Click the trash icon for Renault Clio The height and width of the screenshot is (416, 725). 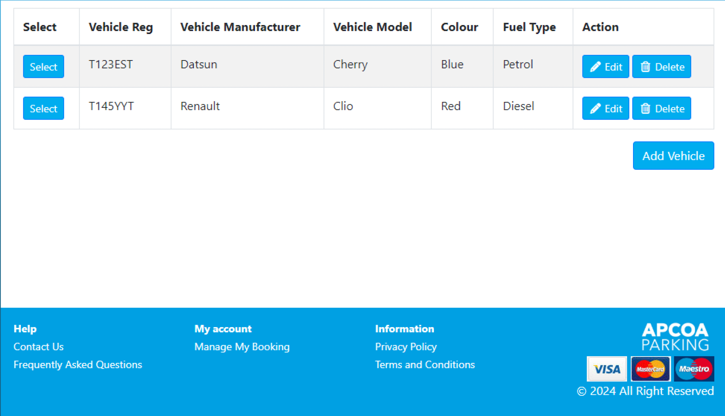pyautogui.click(x=645, y=108)
